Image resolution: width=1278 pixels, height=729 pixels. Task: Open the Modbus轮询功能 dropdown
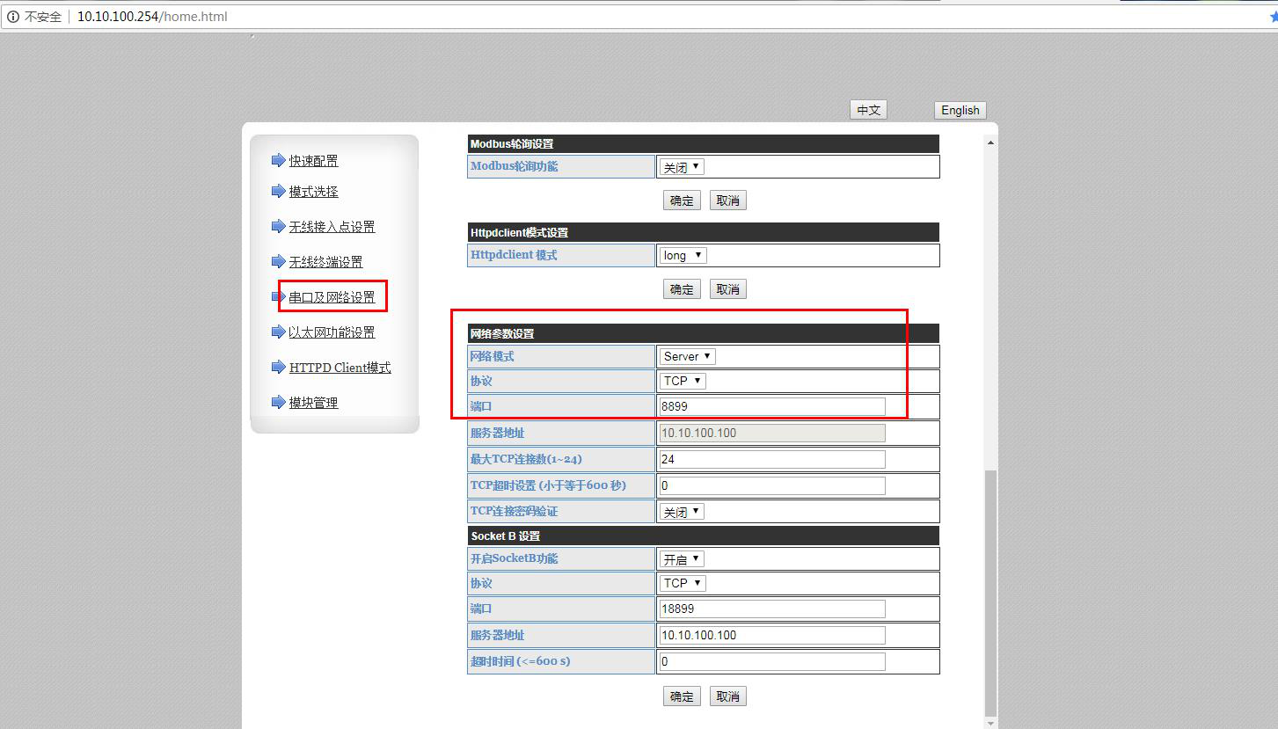(683, 167)
